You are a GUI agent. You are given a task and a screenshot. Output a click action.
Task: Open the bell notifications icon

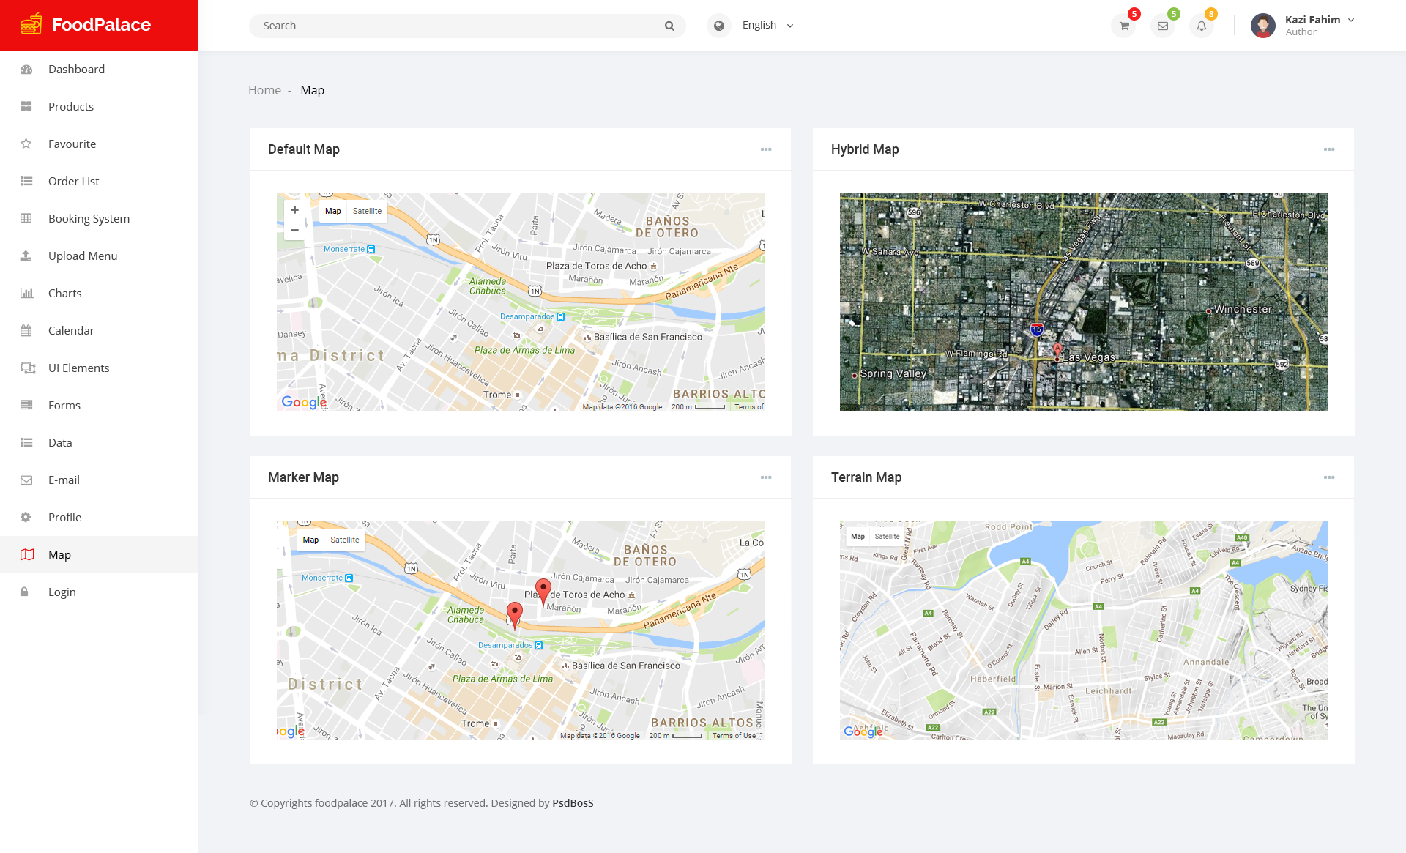click(1202, 26)
